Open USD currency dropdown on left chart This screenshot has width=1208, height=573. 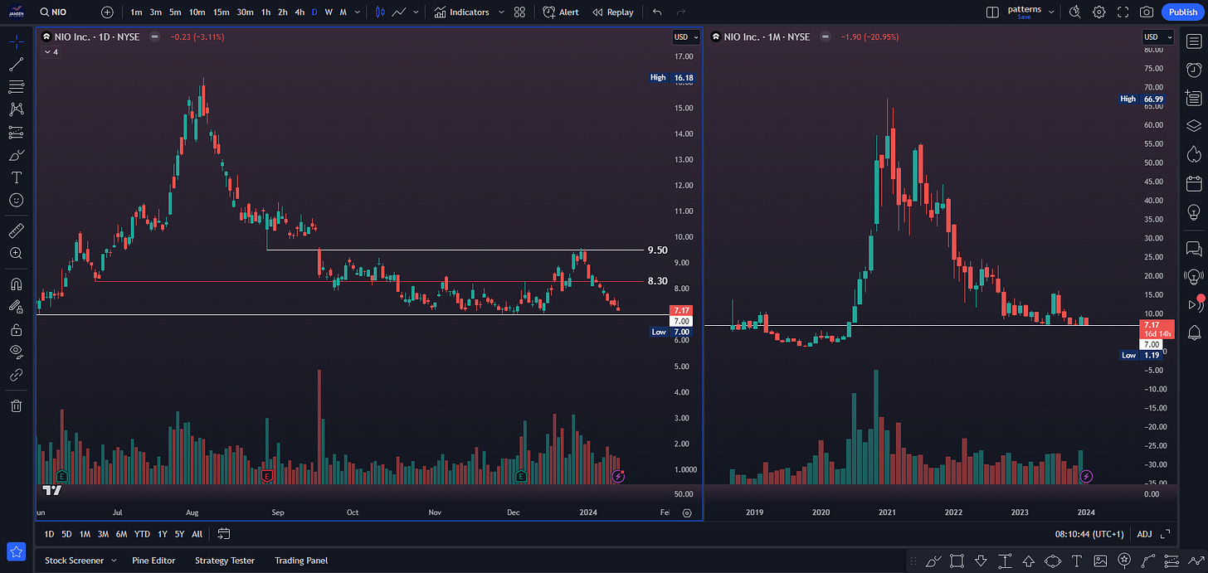tap(686, 36)
